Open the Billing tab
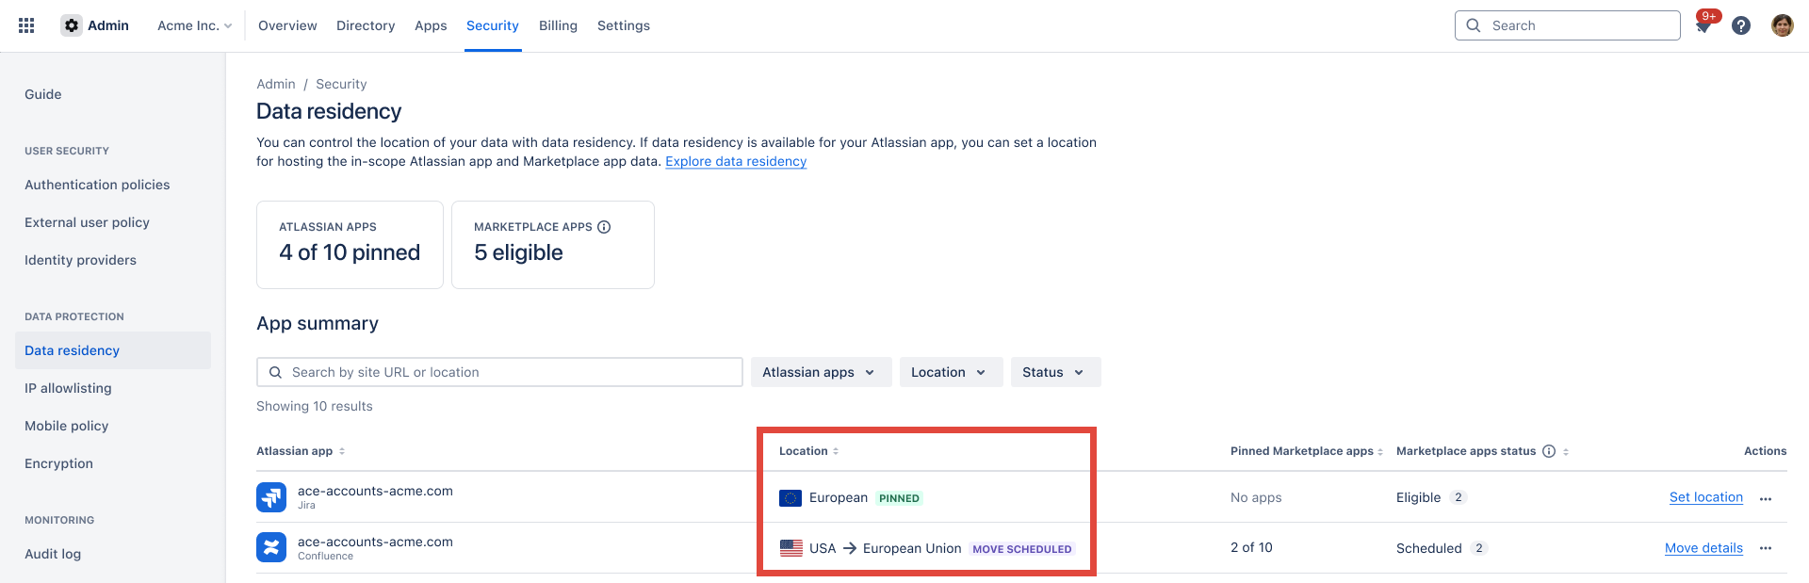 click(x=558, y=25)
